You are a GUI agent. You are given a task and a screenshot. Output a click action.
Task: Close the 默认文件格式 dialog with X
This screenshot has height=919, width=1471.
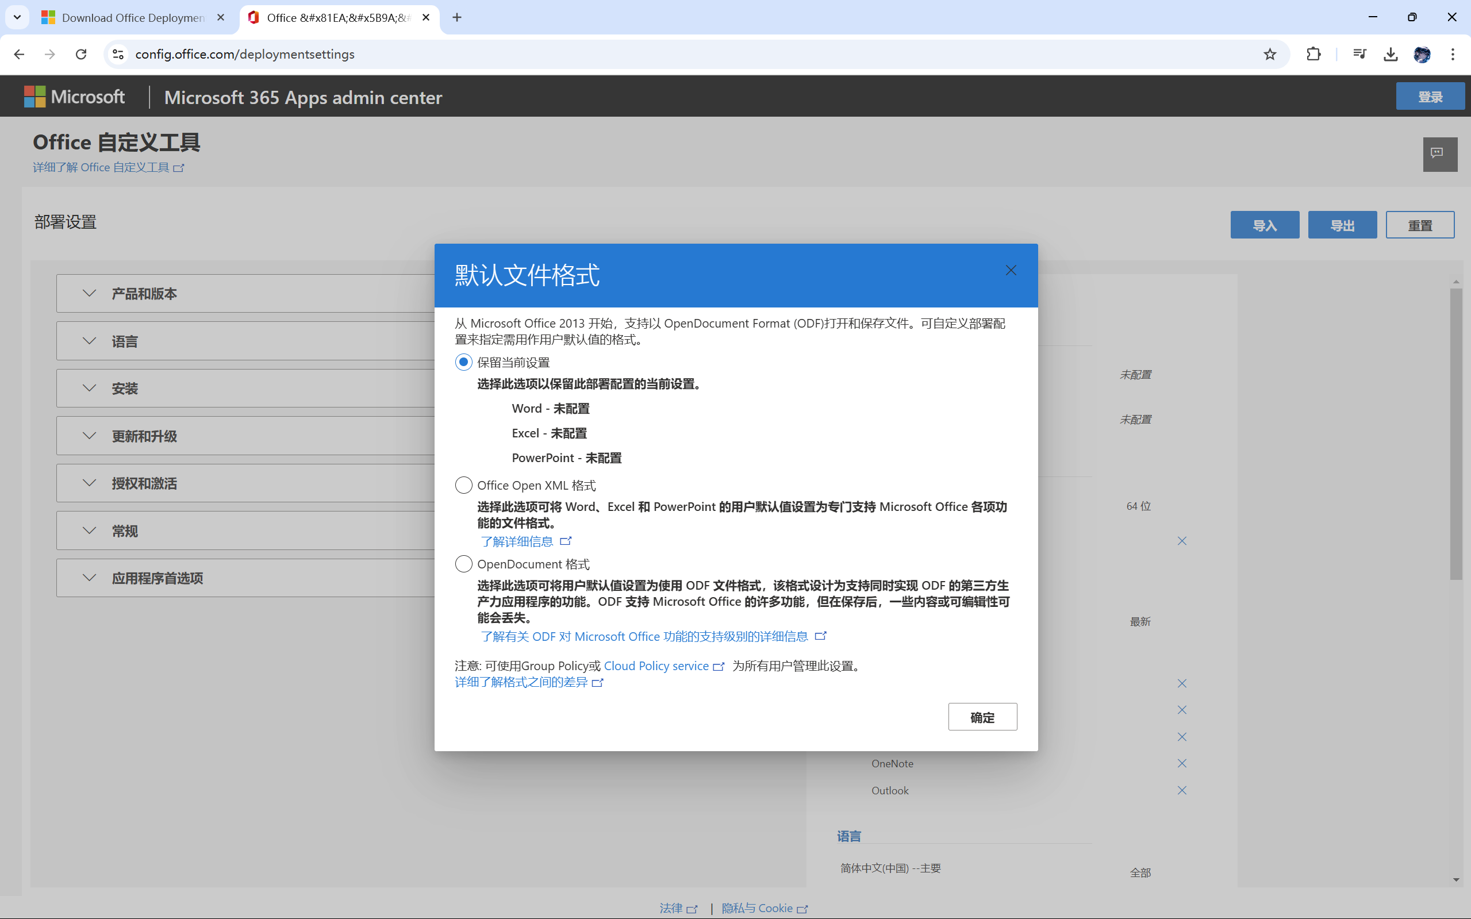[x=1010, y=271]
